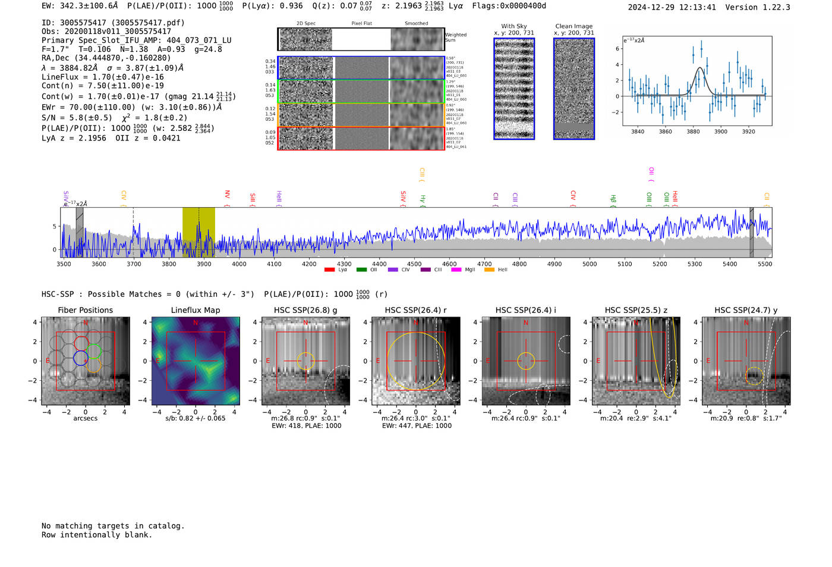Open the Fiber Positions panel
Screen dimensions: 832x567
point(86,361)
